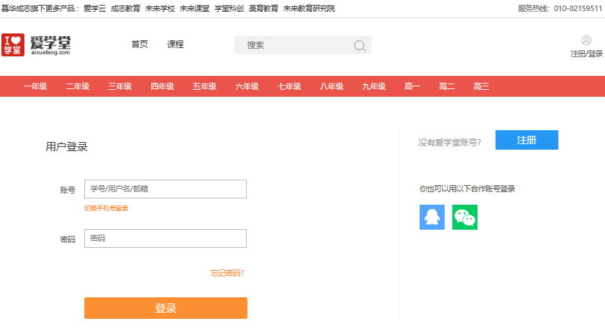Click the orange 登录 button
The image size is (605, 330).
click(x=166, y=308)
